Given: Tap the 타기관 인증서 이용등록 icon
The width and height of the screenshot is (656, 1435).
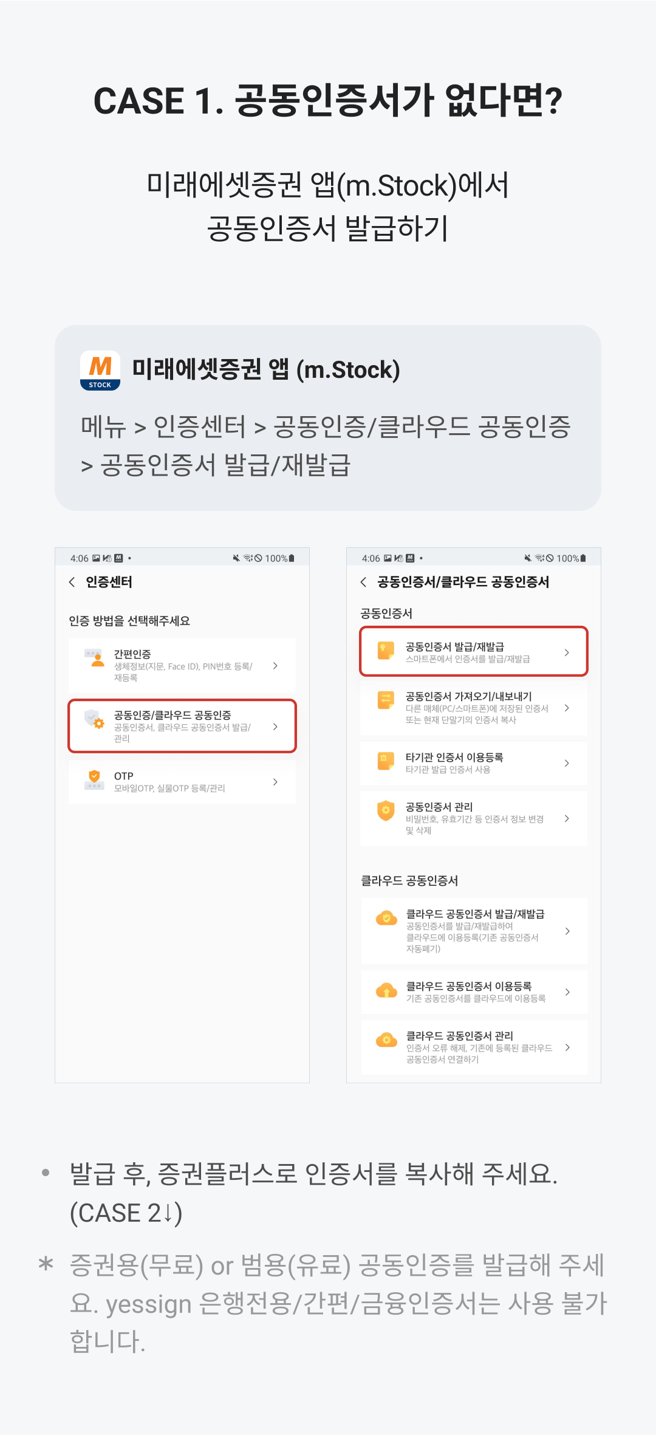Looking at the screenshot, I should click(386, 761).
